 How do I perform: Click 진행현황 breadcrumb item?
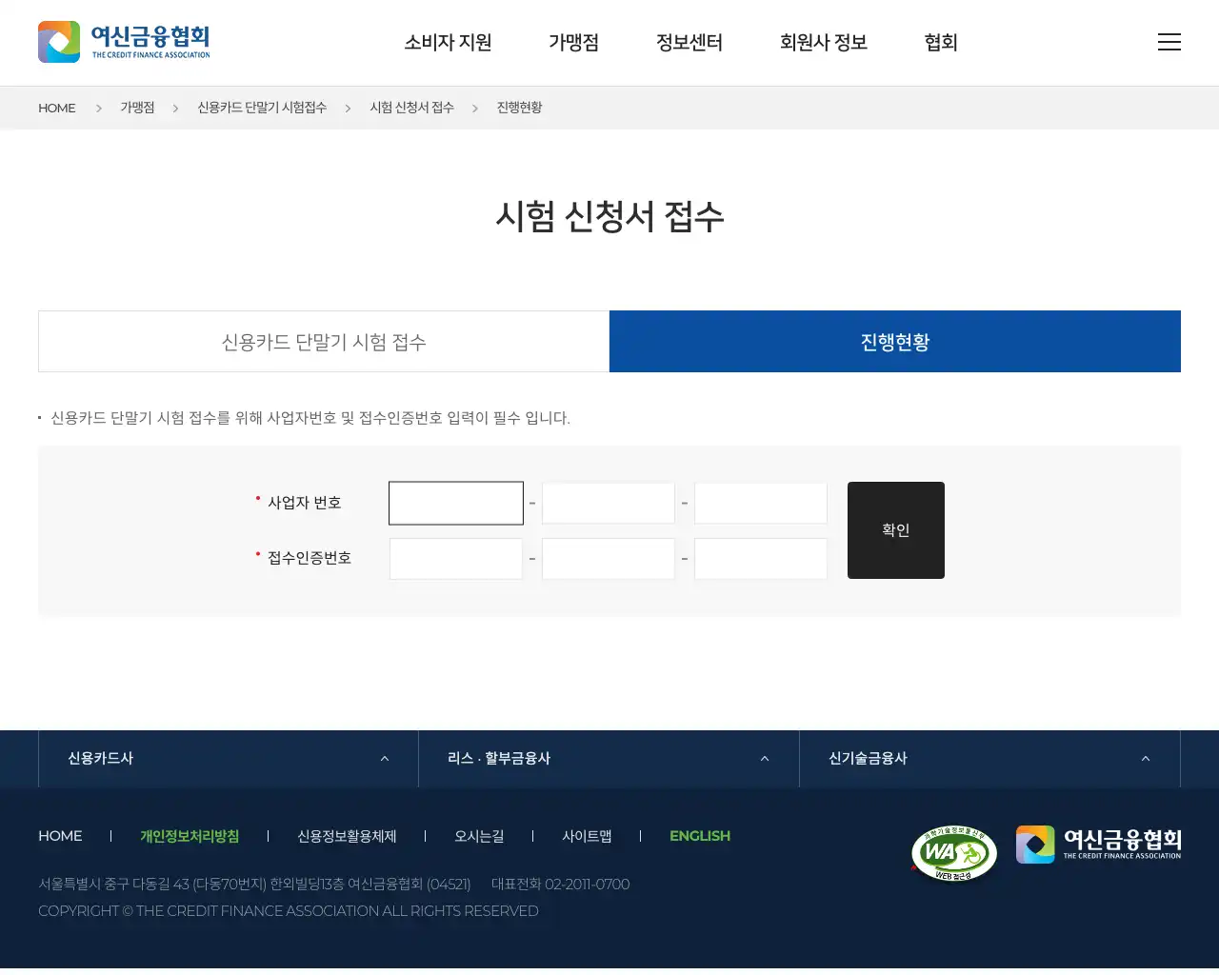519,108
